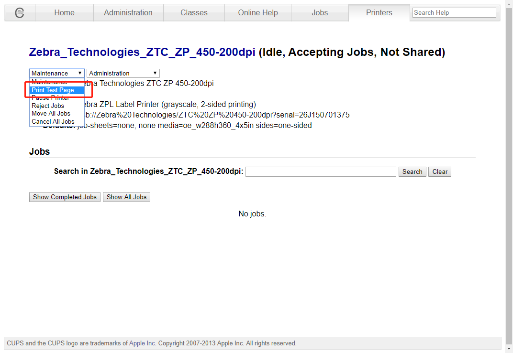This screenshot has height=353, width=513.
Task: Focus the job search text field
Action: (x=321, y=172)
